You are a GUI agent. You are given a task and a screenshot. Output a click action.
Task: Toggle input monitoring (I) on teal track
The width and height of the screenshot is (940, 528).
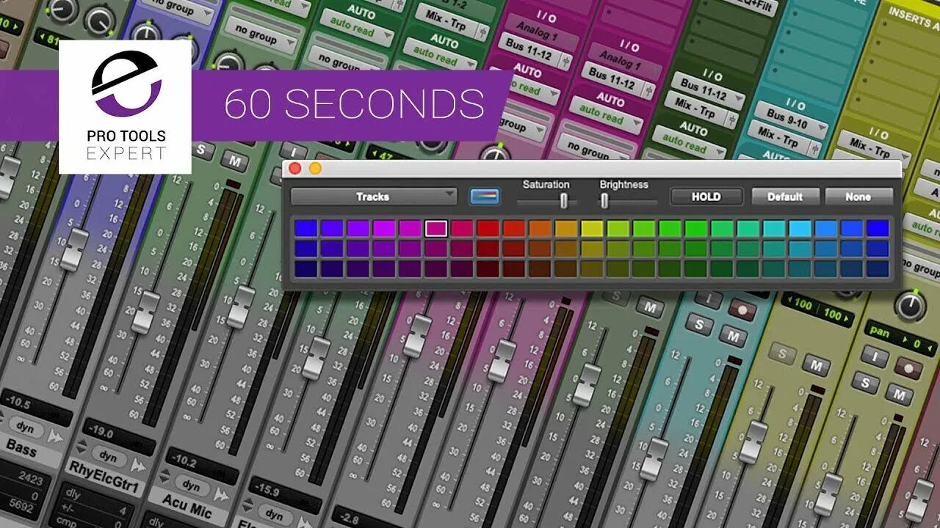708,298
